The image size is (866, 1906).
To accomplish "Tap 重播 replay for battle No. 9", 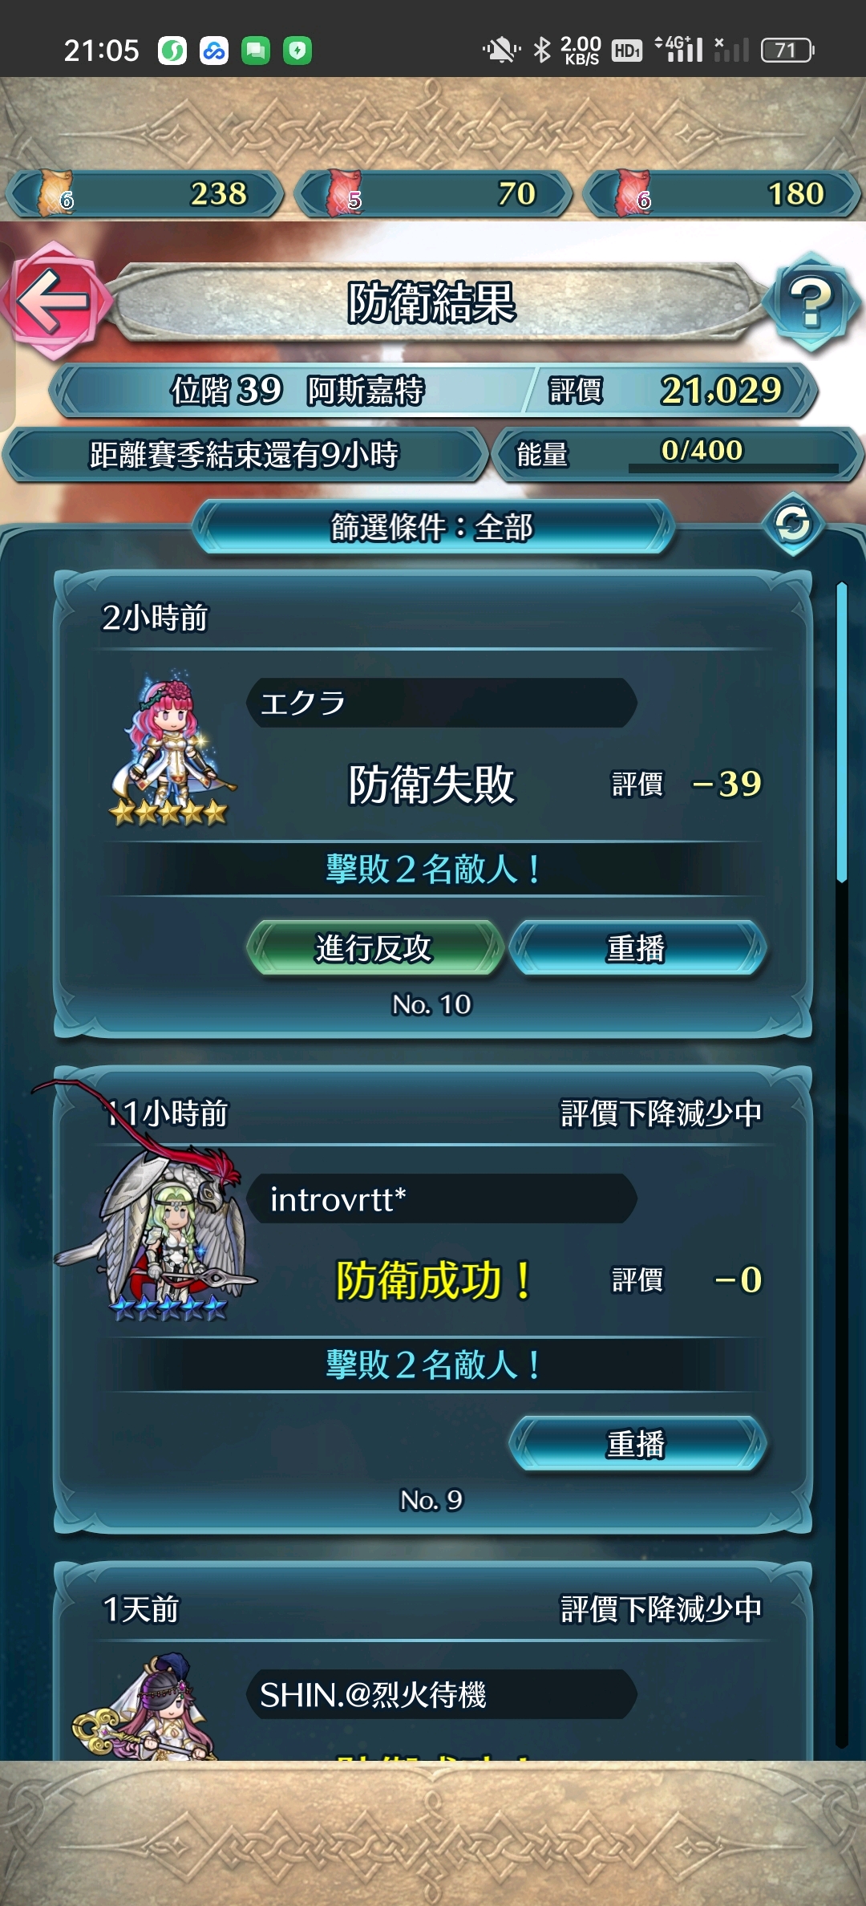I will 637,1444.
